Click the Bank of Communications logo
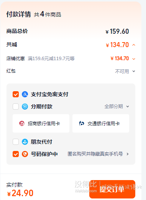The width and height of the screenshot is (146, 200). tap(82, 123)
